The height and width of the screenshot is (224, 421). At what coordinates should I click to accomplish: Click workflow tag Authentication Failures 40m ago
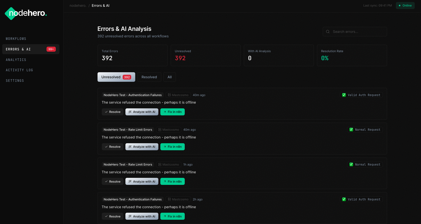pyautogui.click(x=133, y=95)
